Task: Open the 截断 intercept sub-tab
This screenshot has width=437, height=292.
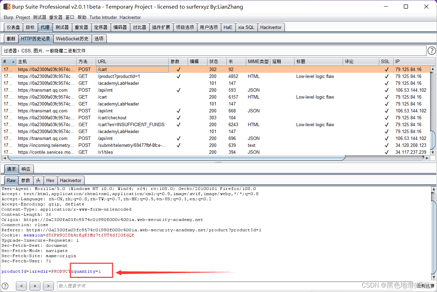Action: tap(11, 39)
